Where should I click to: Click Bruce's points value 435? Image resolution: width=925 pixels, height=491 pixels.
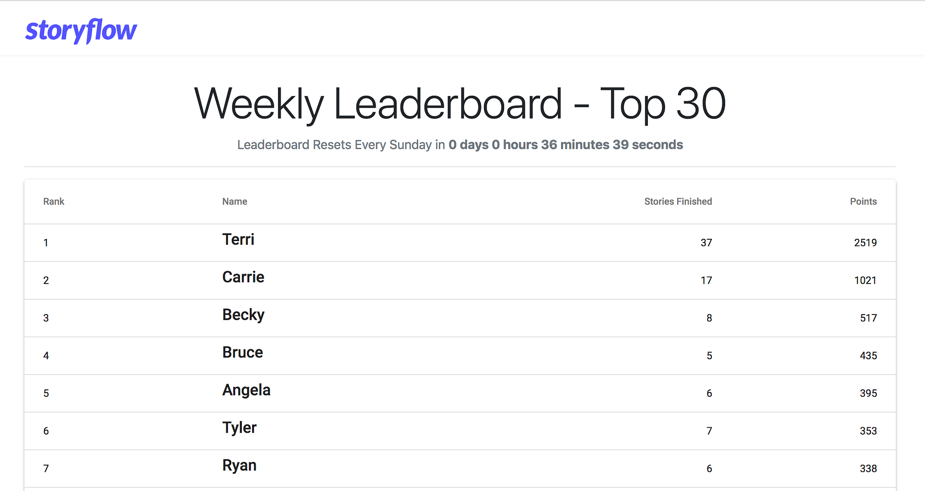click(868, 356)
